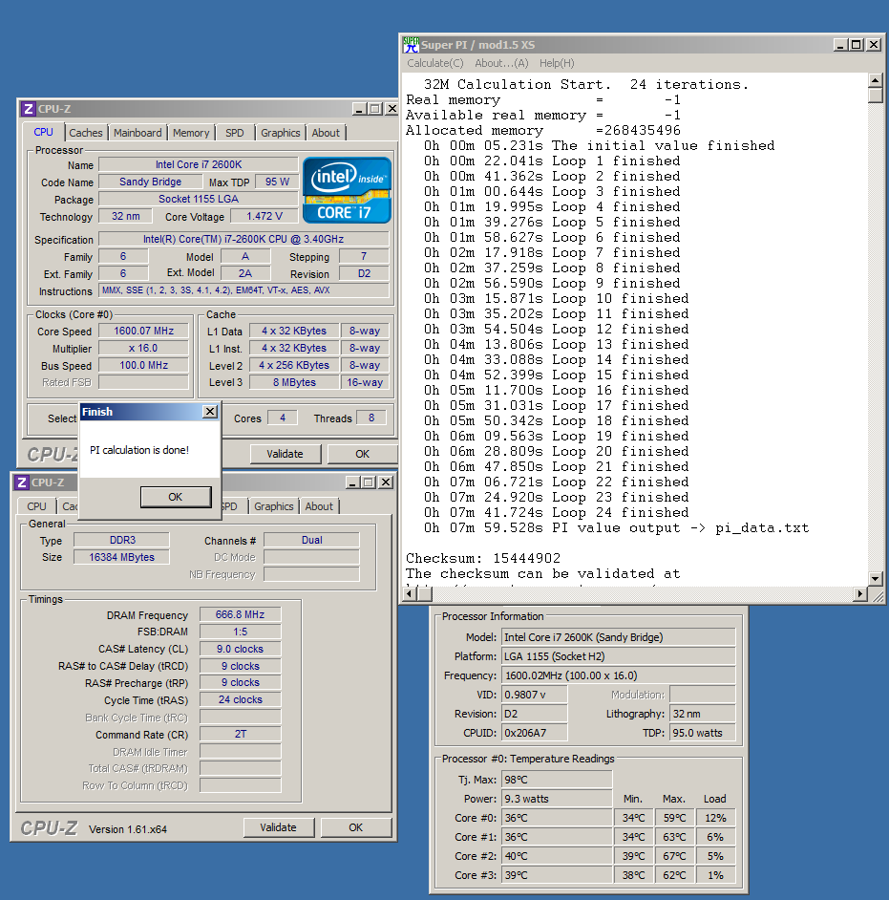Switch to the Mainboard tab

pyautogui.click(x=138, y=133)
